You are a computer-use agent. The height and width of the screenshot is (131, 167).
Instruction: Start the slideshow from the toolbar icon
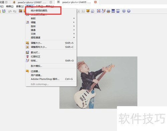88,11
